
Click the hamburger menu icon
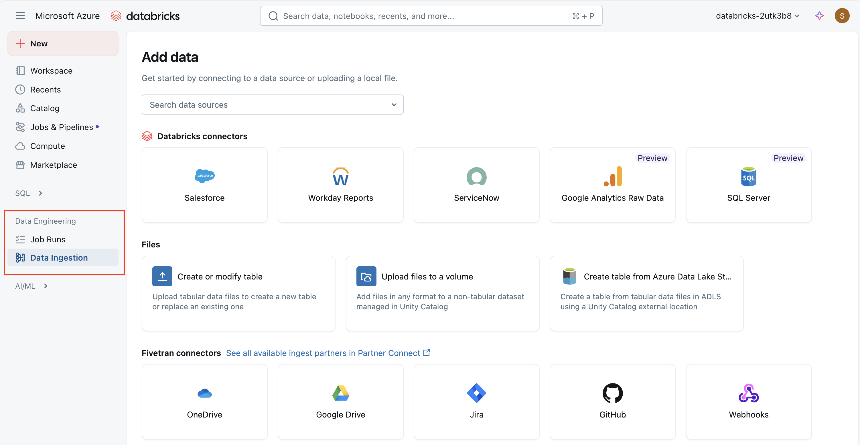(20, 16)
